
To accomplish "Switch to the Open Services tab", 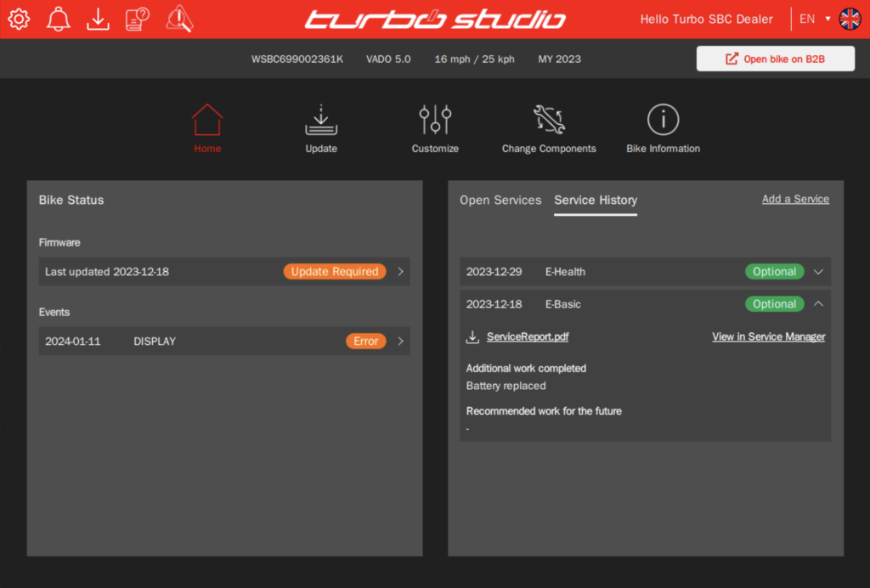I will (500, 201).
